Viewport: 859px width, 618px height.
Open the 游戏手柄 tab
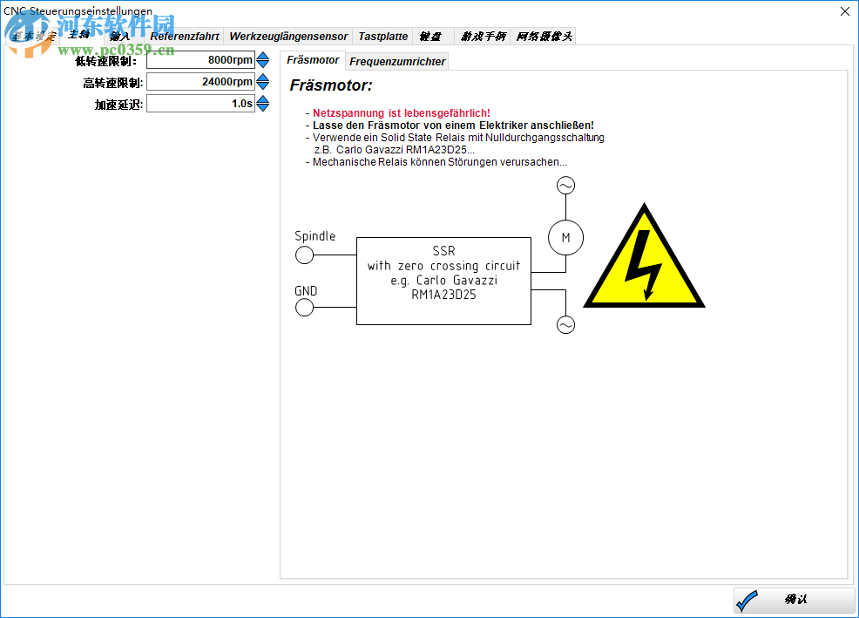484,37
